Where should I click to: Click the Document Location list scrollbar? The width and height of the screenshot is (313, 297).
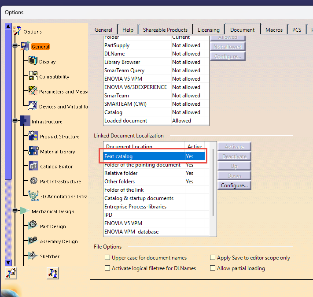[x=213, y=182]
